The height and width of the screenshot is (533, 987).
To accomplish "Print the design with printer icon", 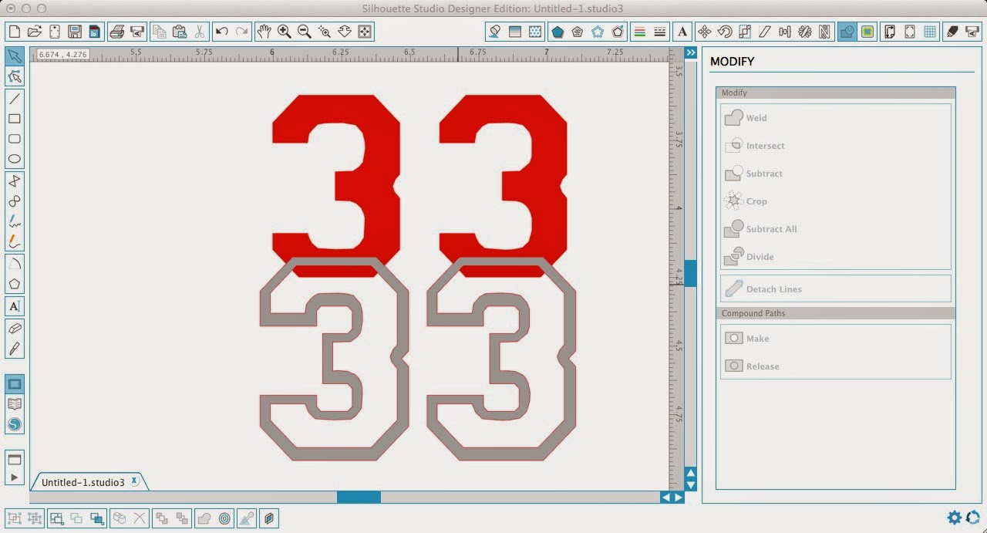I will pyautogui.click(x=117, y=32).
